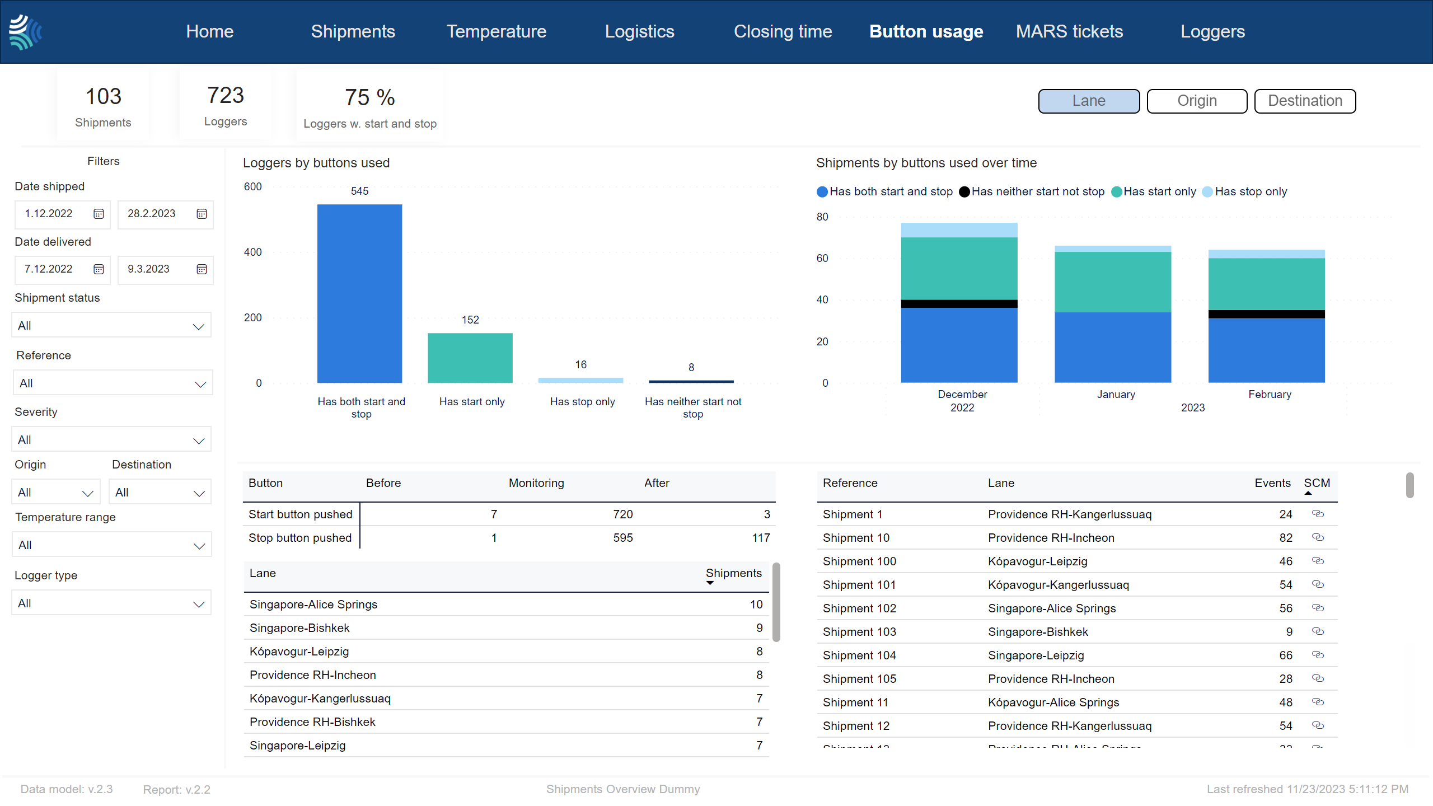Click 'Stop button pushed' row label
This screenshot has height=806, width=1433.
300,537
